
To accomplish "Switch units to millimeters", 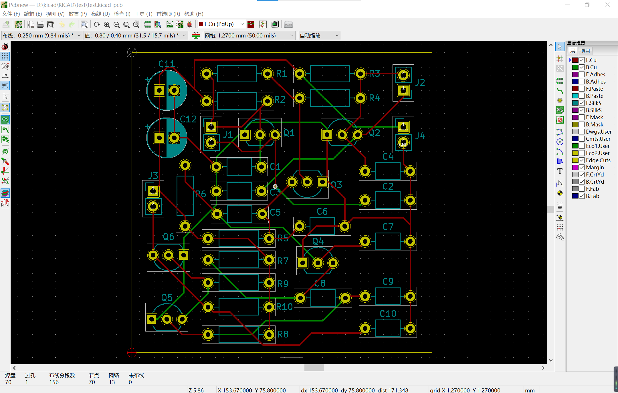I will pos(5,85).
